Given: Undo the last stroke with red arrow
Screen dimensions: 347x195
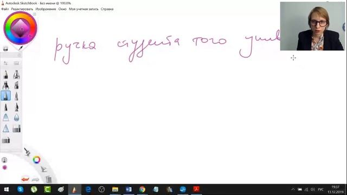Looking at the screenshot, I should [x=25, y=179].
